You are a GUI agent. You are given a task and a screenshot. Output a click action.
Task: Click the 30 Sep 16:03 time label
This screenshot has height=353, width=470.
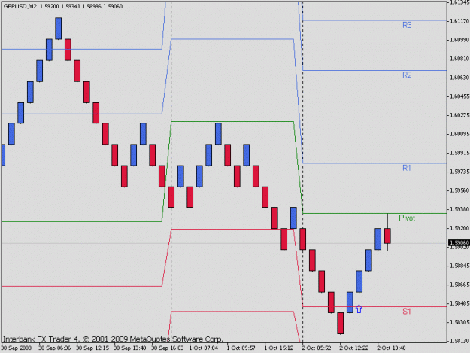tap(167, 348)
